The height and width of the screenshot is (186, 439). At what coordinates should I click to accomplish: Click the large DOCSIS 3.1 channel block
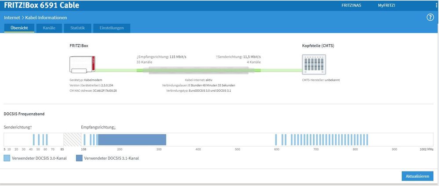pos(132,139)
